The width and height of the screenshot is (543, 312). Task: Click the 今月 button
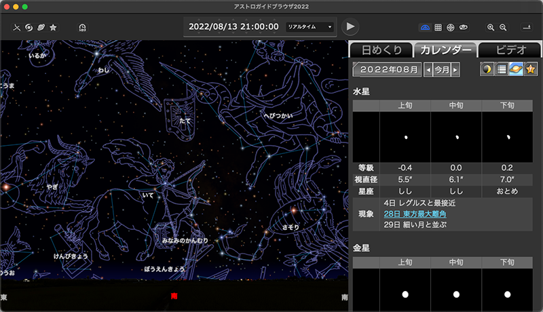point(442,70)
